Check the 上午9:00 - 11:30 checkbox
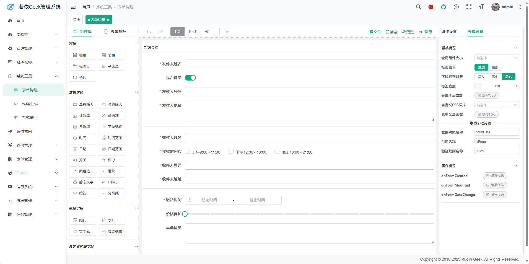The image size is (529, 264). (187, 151)
